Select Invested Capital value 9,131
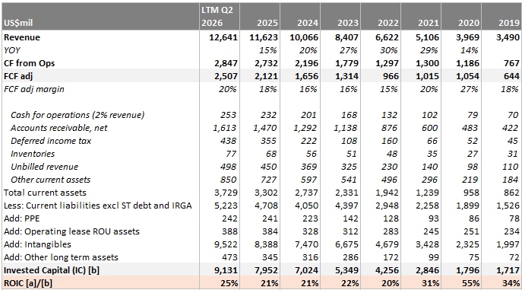522x290 pixels. [x=226, y=270]
